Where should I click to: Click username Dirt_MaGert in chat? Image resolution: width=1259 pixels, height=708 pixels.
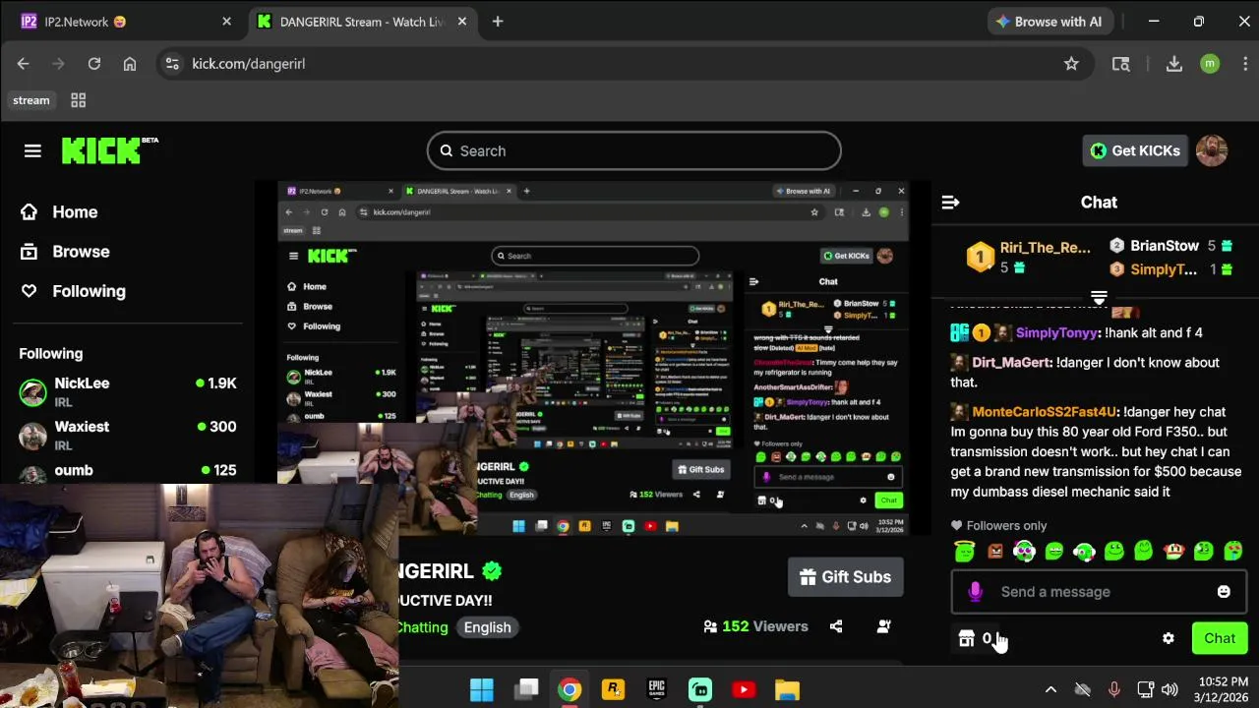pos(1012,363)
